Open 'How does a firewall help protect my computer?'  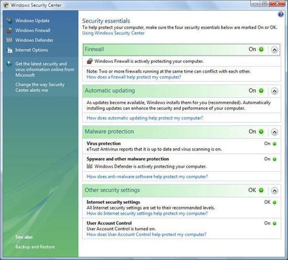[x=134, y=77]
